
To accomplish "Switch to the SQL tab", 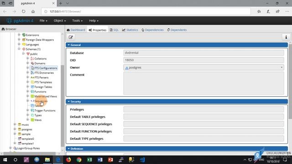I will (x=114, y=30).
